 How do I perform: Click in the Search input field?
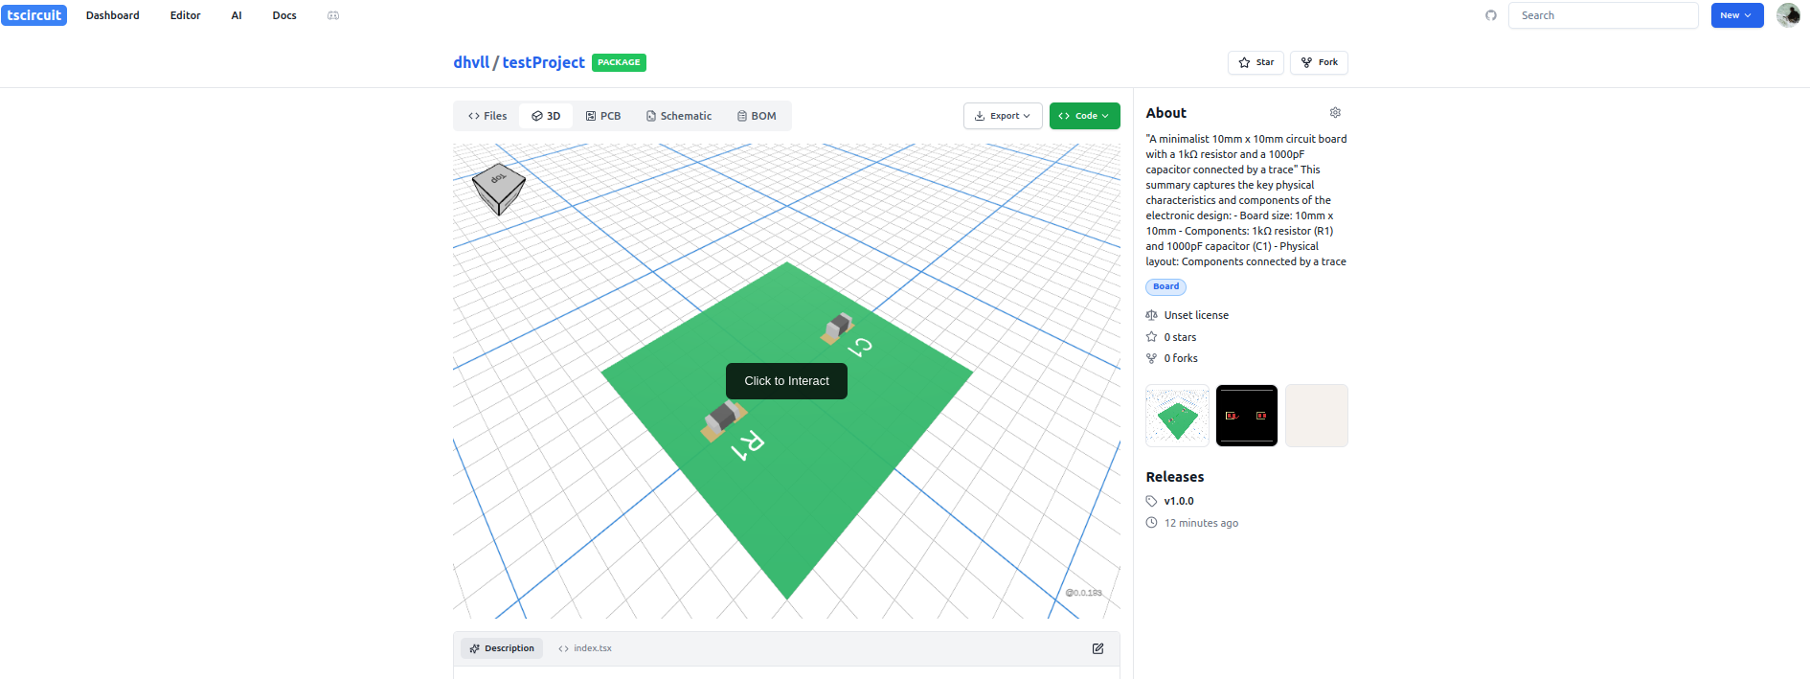click(1602, 15)
